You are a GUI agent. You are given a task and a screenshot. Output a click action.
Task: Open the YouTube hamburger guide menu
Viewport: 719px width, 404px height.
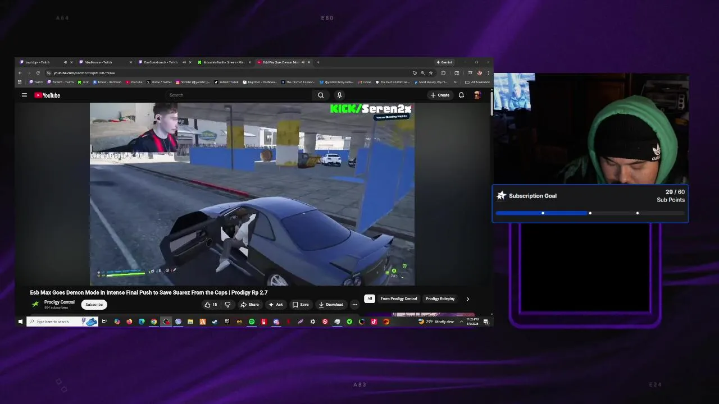click(x=24, y=95)
